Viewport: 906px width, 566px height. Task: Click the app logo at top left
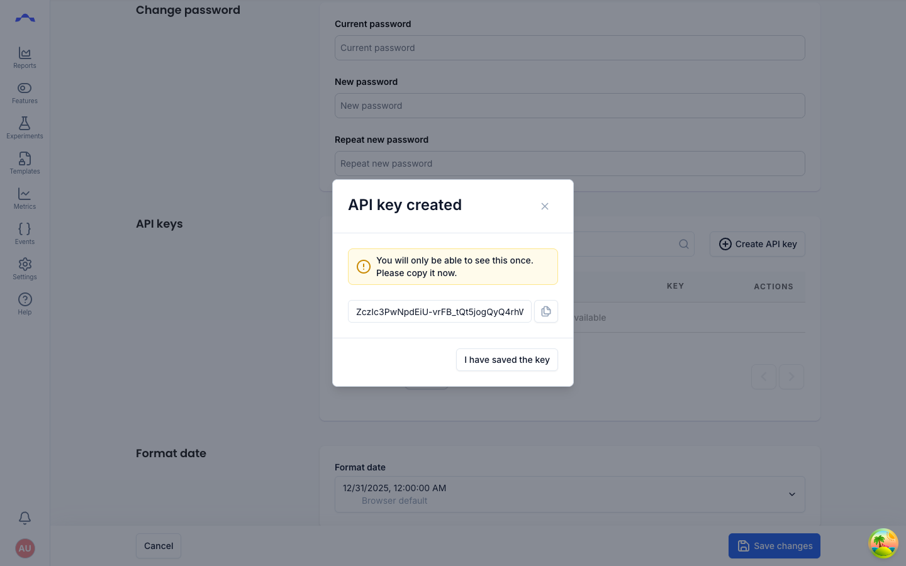[25, 18]
